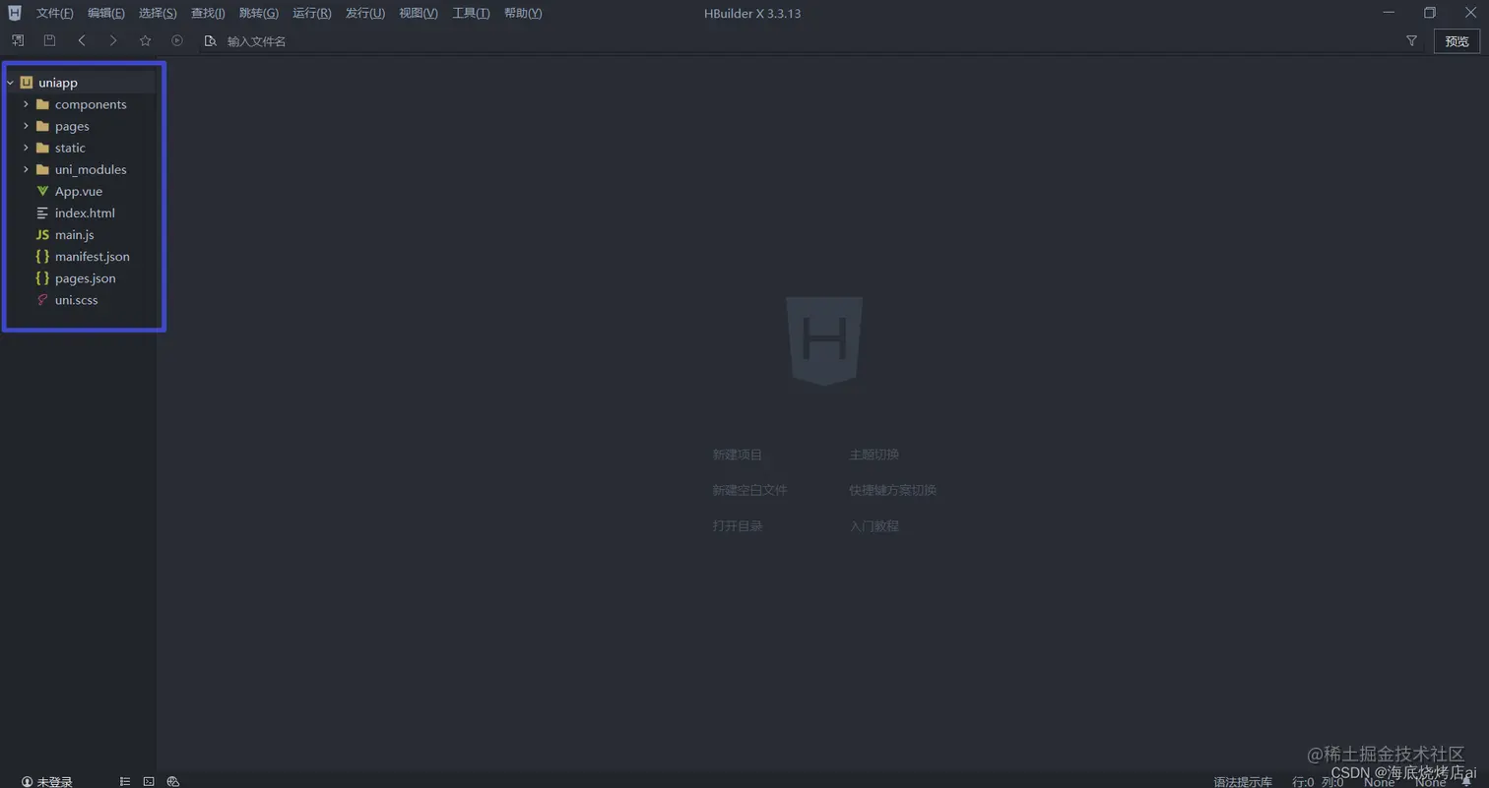Open the 工具(T) menu
This screenshot has height=788, width=1489.
pos(471,13)
